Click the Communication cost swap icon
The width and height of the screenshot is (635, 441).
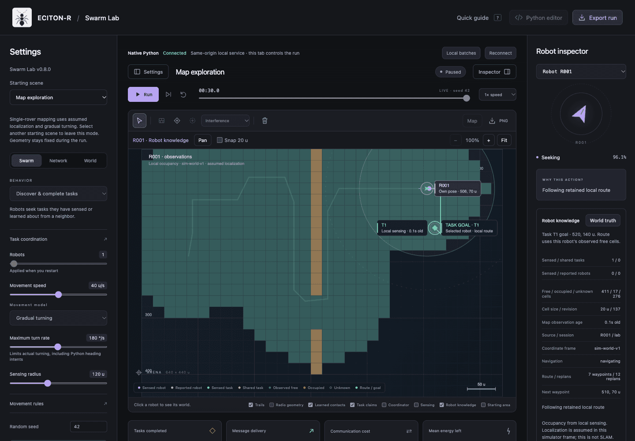[x=409, y=431]
